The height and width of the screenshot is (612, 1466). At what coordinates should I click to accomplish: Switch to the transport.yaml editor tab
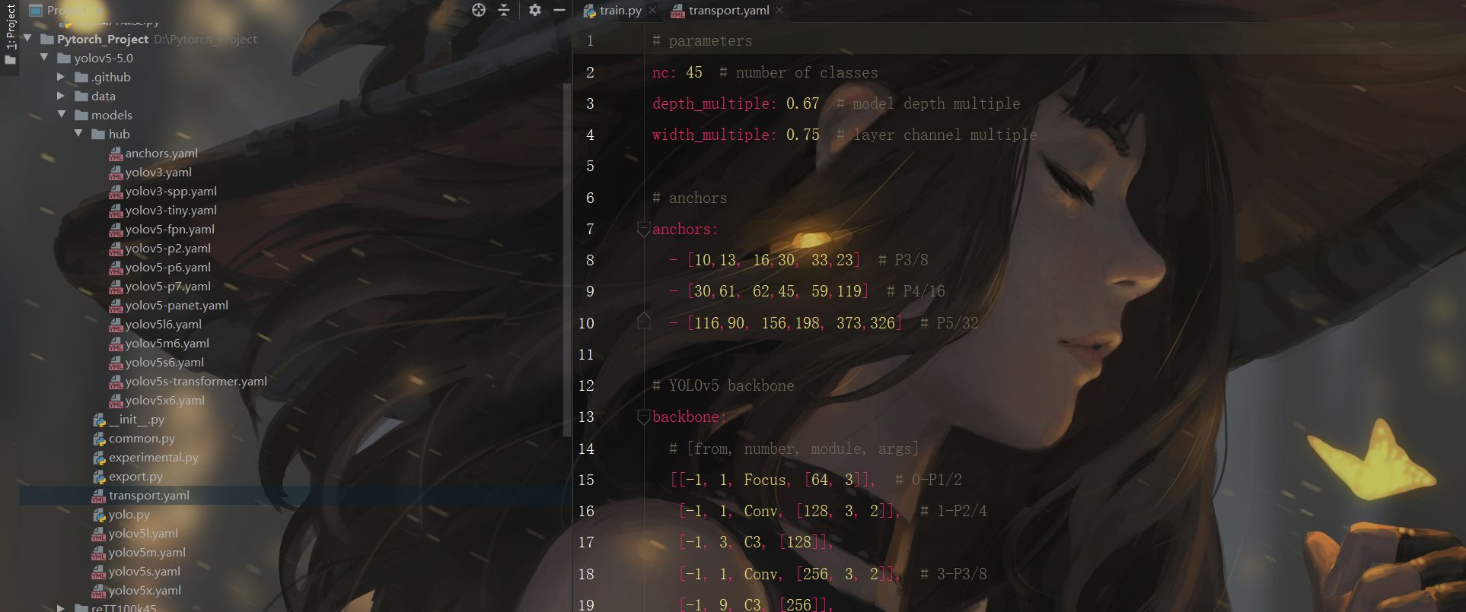(728, 11)
